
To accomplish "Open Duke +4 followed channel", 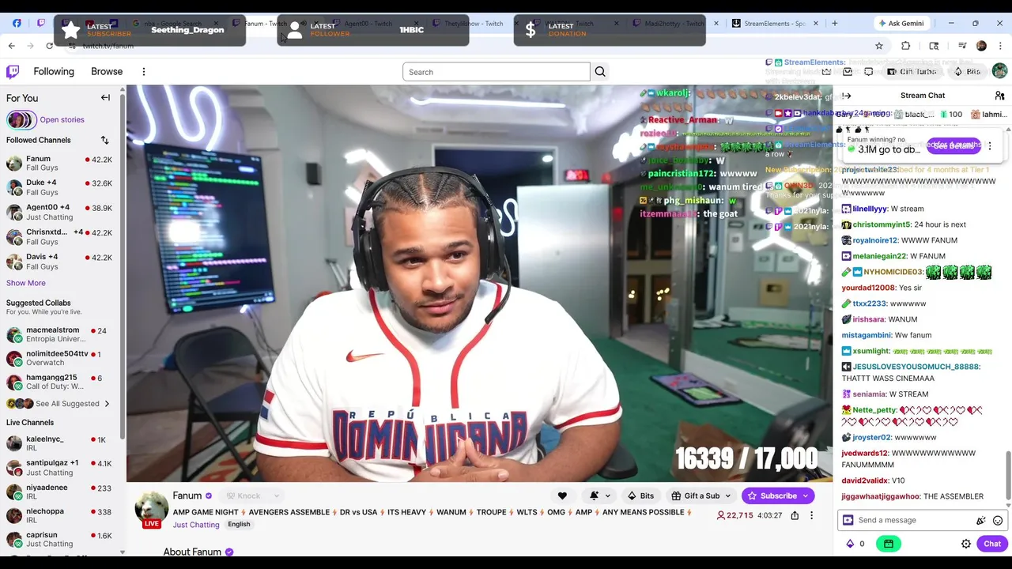I will [60, 187].
